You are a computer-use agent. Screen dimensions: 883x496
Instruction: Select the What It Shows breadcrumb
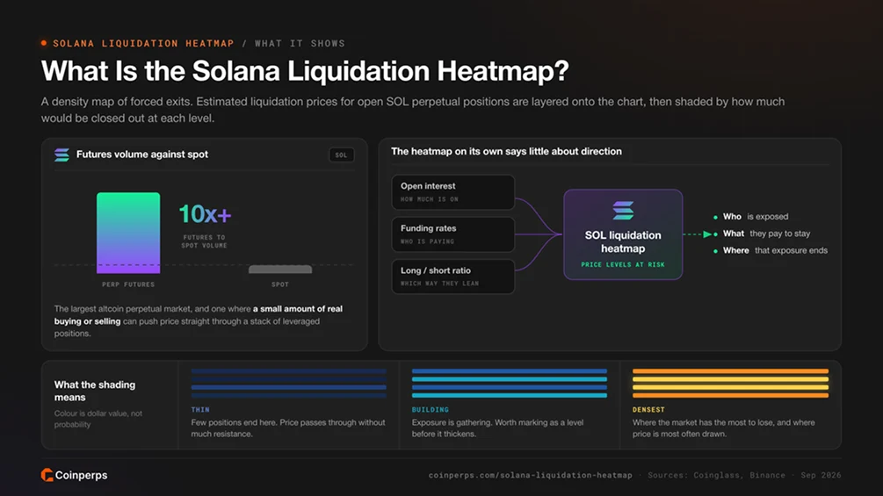pyautogui.click(x=300, y=43)
